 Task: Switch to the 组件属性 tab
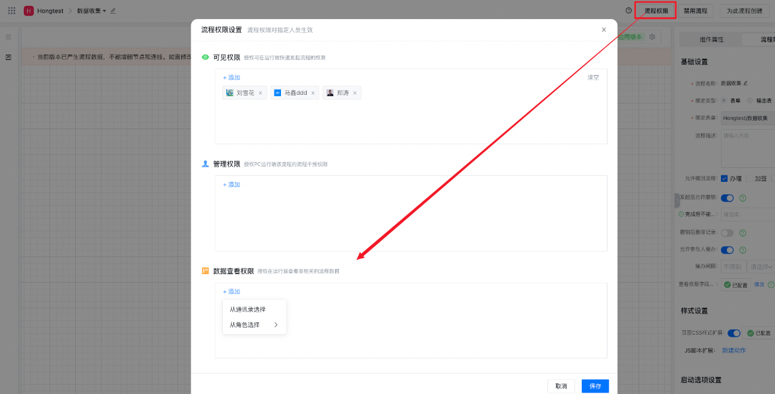(711, 40)
